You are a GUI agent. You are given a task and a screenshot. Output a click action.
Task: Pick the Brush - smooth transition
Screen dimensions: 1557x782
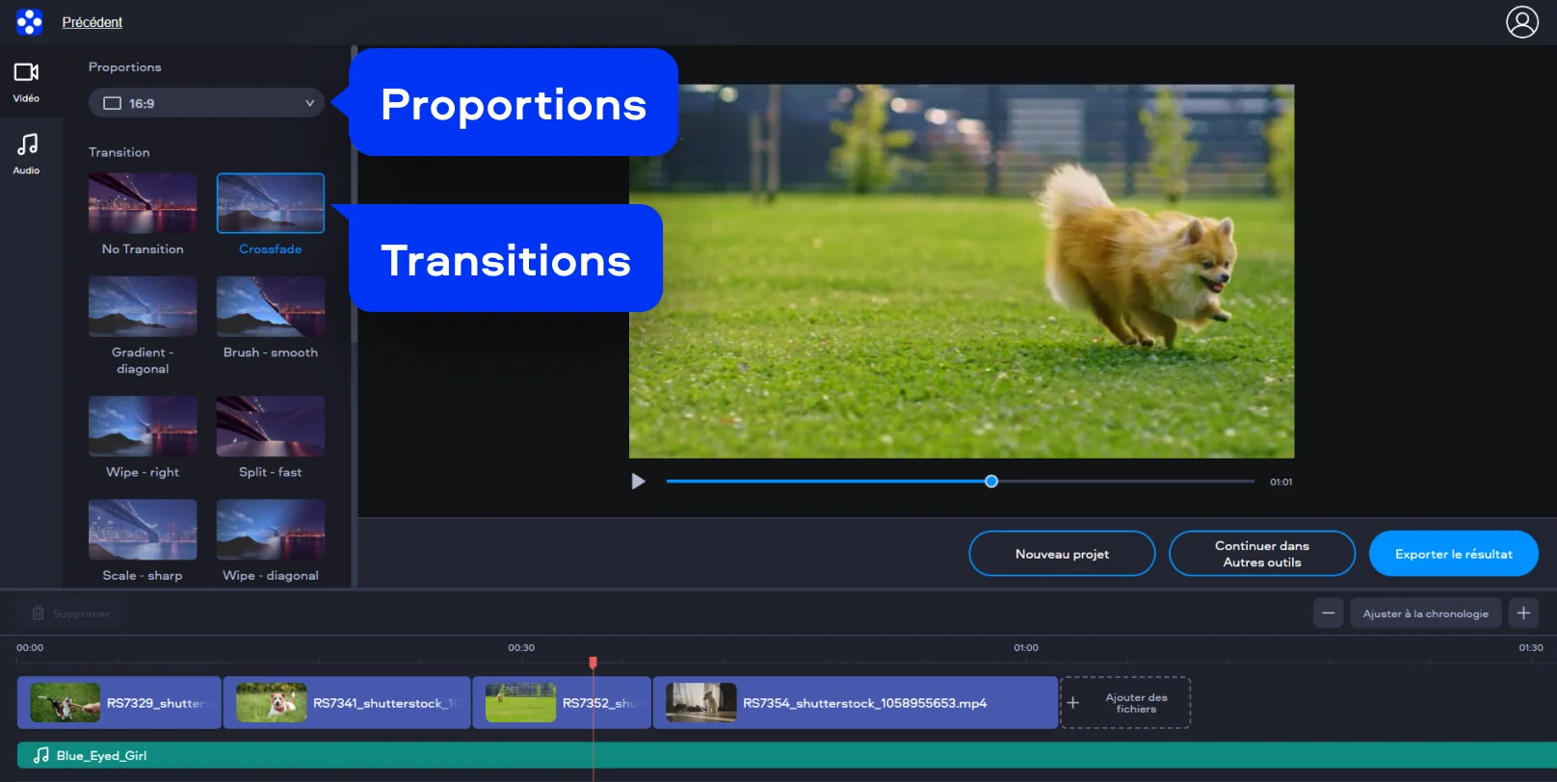coord(270,306)
